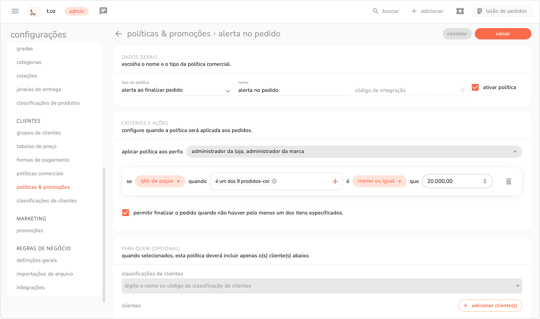Viewport: 540px width, 319px height.
Task: Delete the criterion with trash icon
Action: click(x=508, y=181)
